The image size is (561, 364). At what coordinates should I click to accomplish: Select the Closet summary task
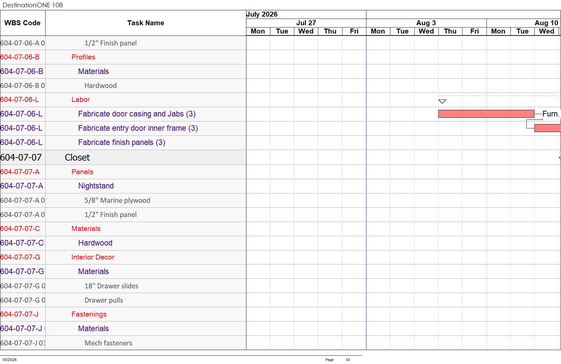click(x=123, y=157)
